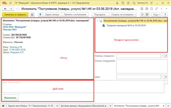Close the Задачи мне tab

[57, 106]
